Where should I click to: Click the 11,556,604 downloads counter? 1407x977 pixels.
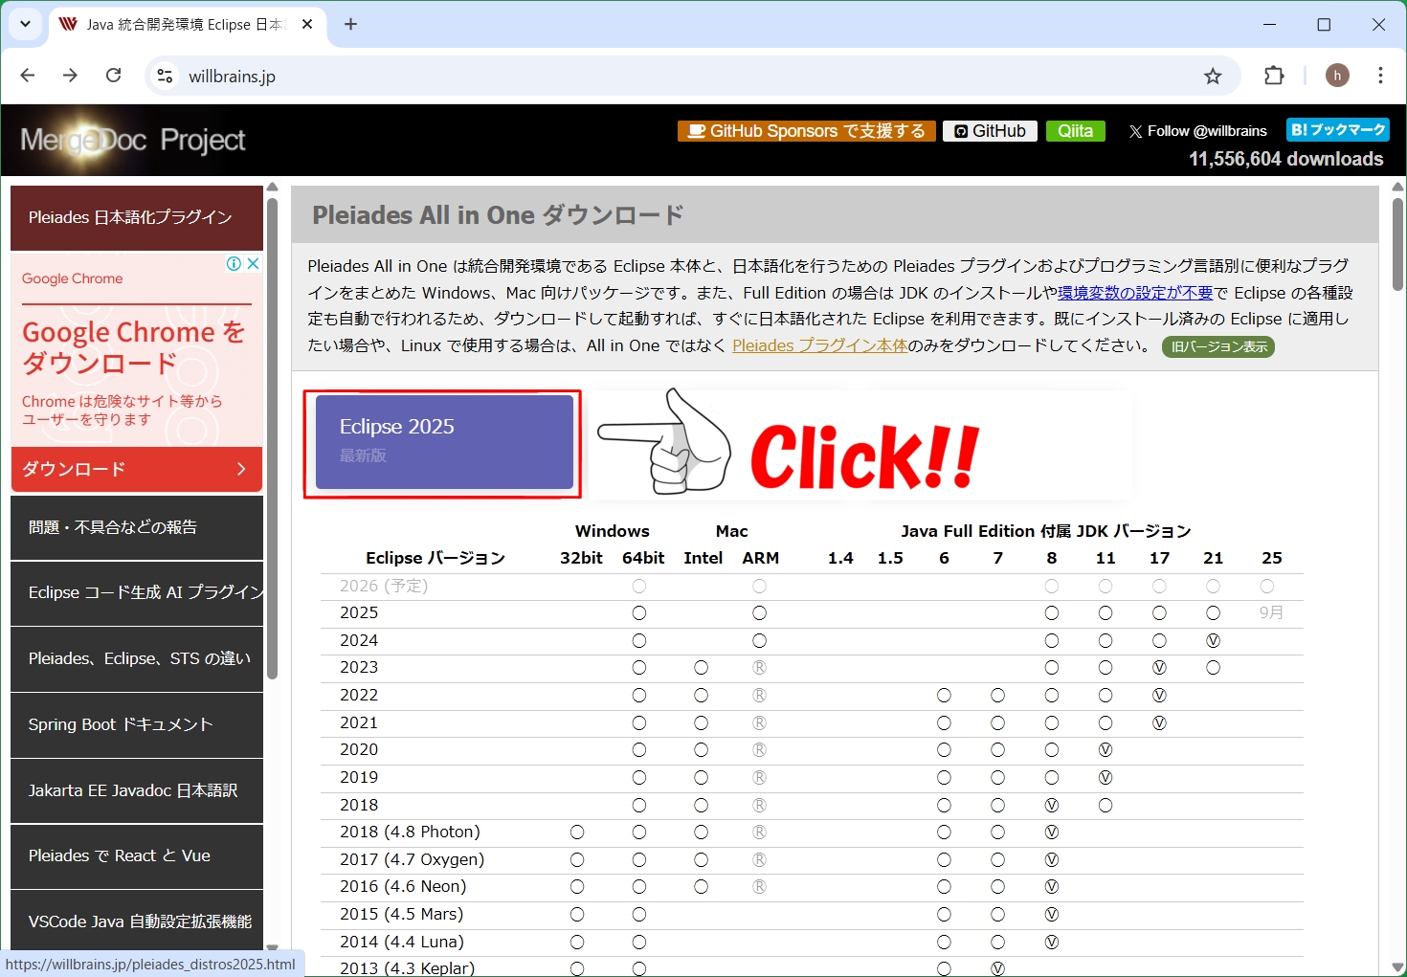[1286, 159]
